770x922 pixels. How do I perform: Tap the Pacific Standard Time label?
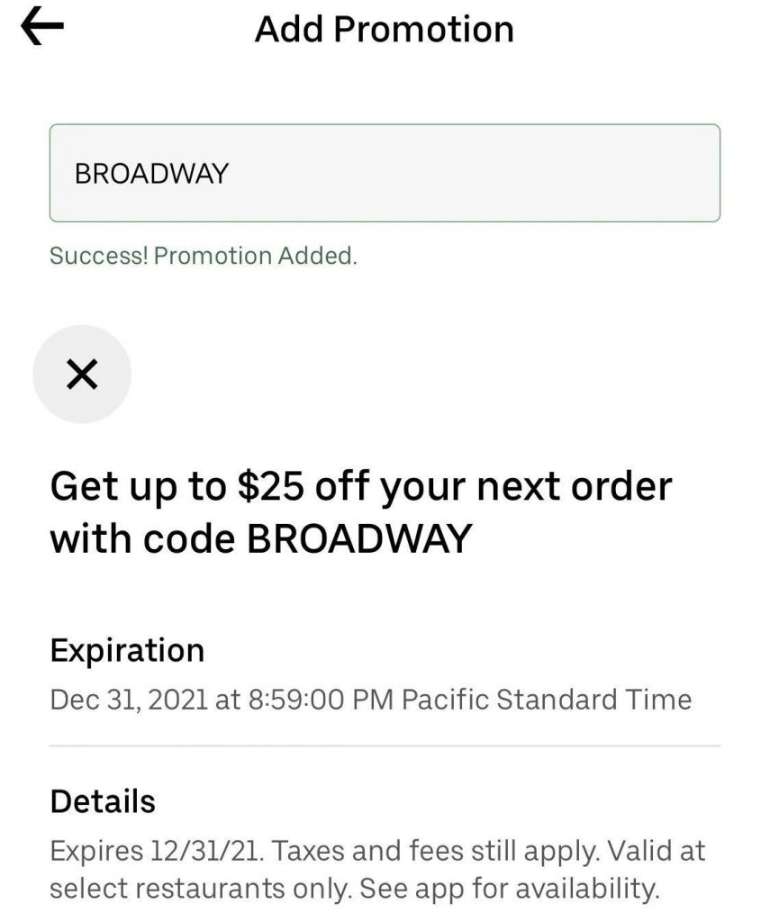pyautogui.click(x=546, y=700)
